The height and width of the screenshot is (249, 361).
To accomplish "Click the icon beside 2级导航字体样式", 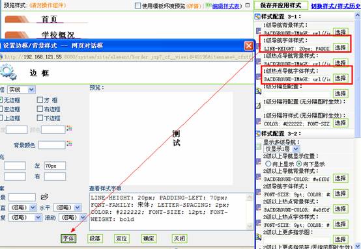I will pyautogui.click(x=259, y=192).
